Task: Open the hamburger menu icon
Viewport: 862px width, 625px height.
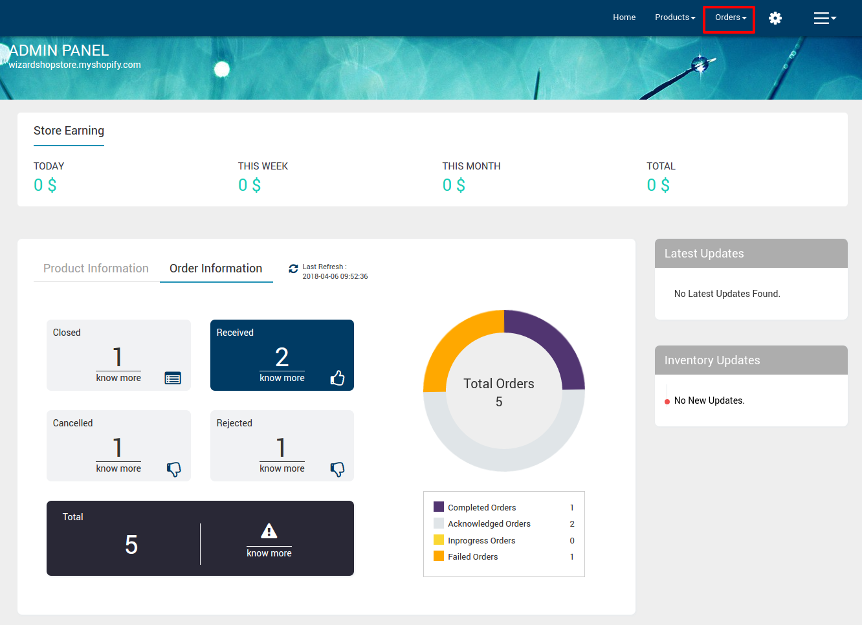Action: pos(824,18)
